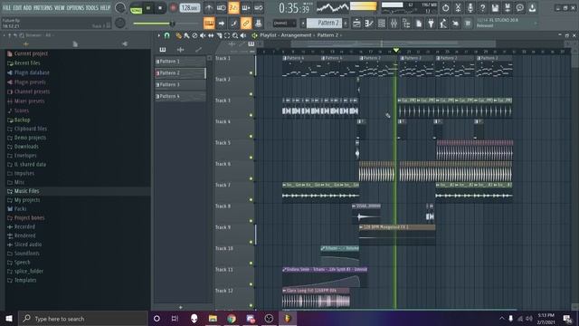Open the EDIT menu
The image size is (579, 326).
(x=17, y=8)
